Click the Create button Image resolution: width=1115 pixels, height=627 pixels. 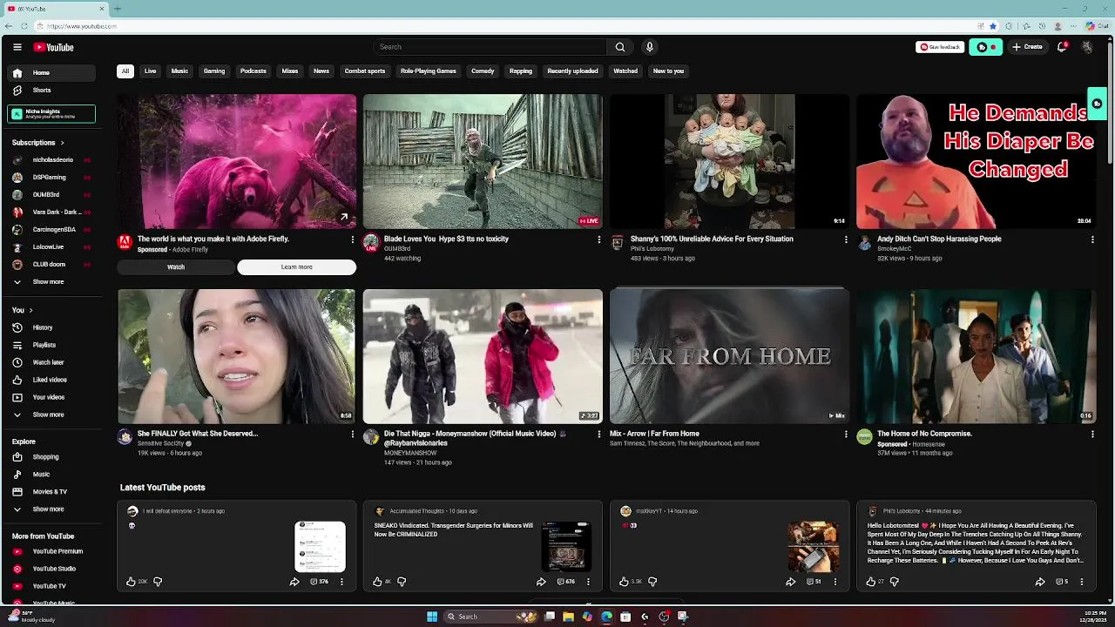click(1027, 47)
